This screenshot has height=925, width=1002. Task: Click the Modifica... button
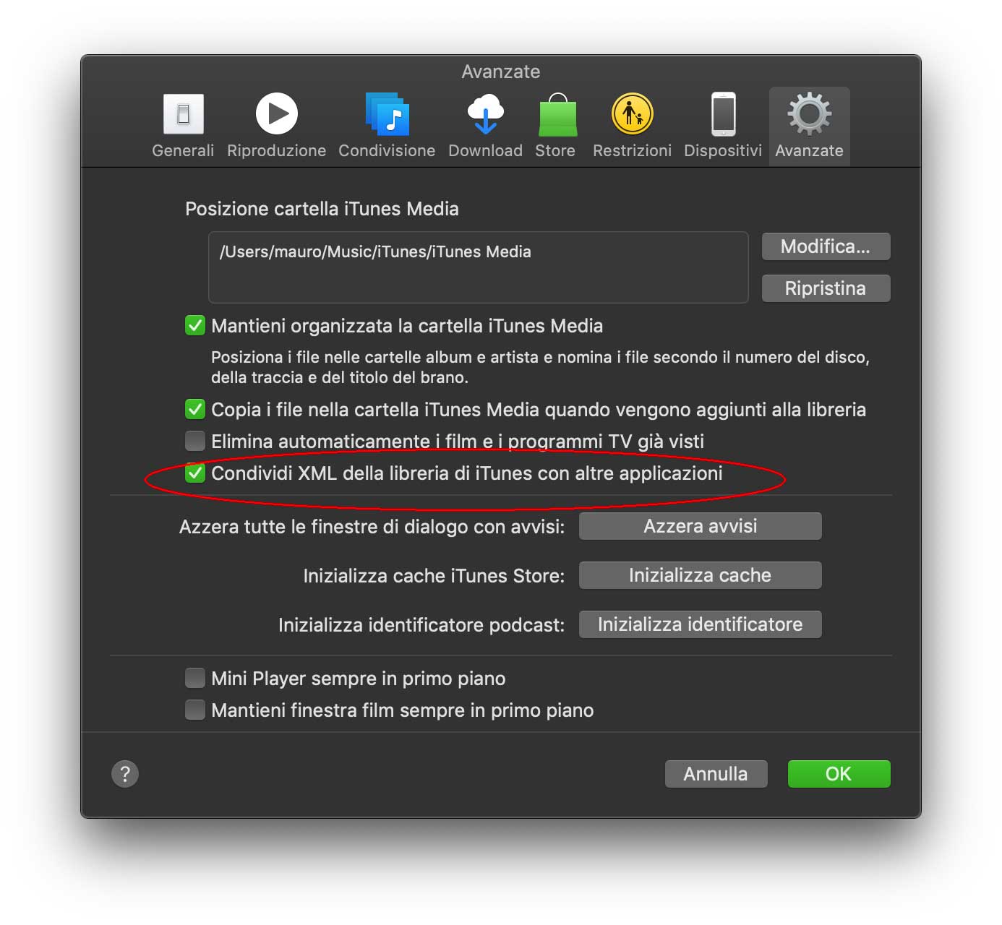[826, 246]
